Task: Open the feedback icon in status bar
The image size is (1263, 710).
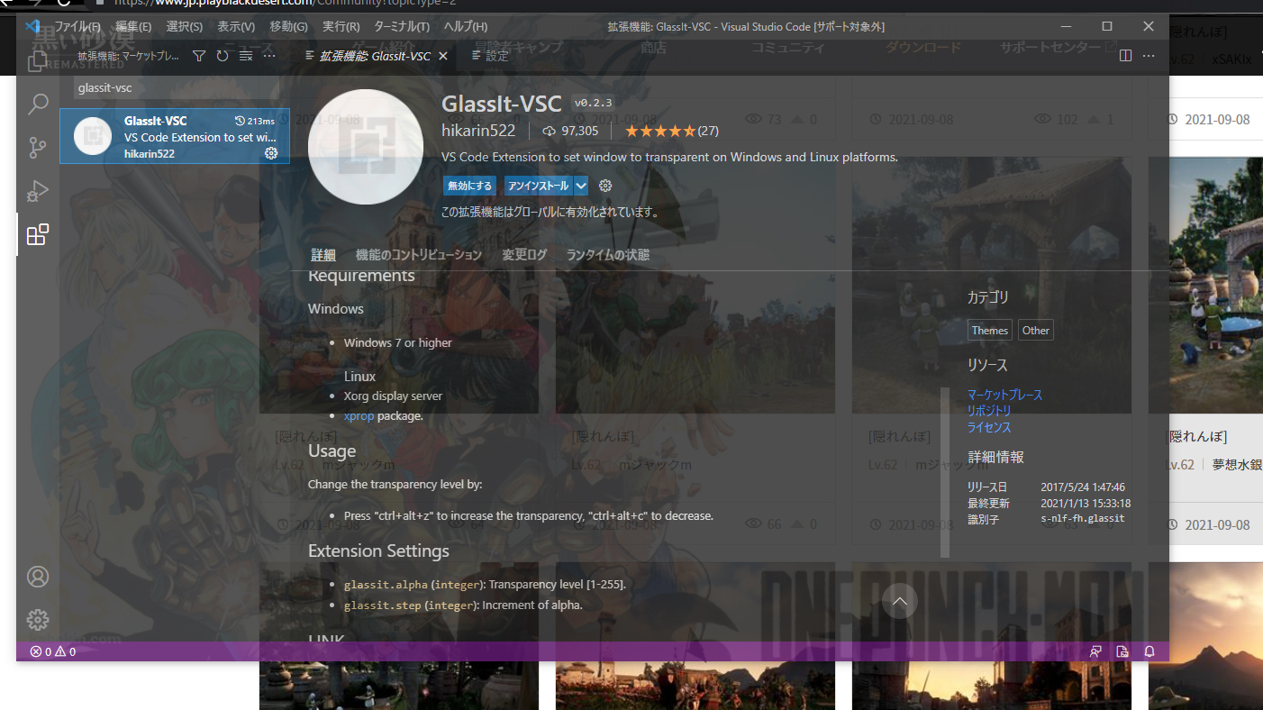Action: click(x=1096, y=651)
